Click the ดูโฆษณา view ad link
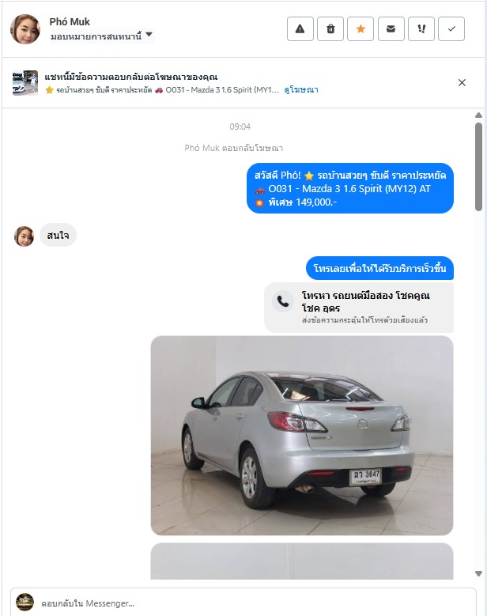Viewport: 487px width, 616px height. click(x=301, y=90)
